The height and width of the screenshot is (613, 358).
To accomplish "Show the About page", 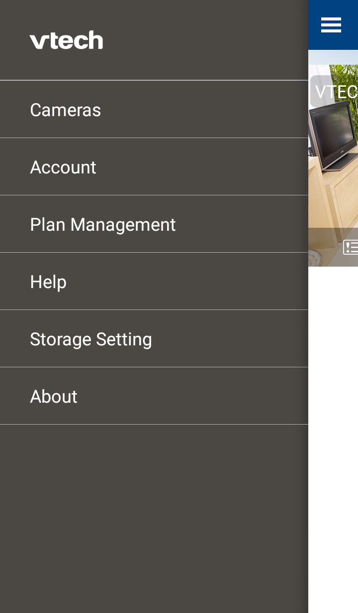I will coord(54,397).
